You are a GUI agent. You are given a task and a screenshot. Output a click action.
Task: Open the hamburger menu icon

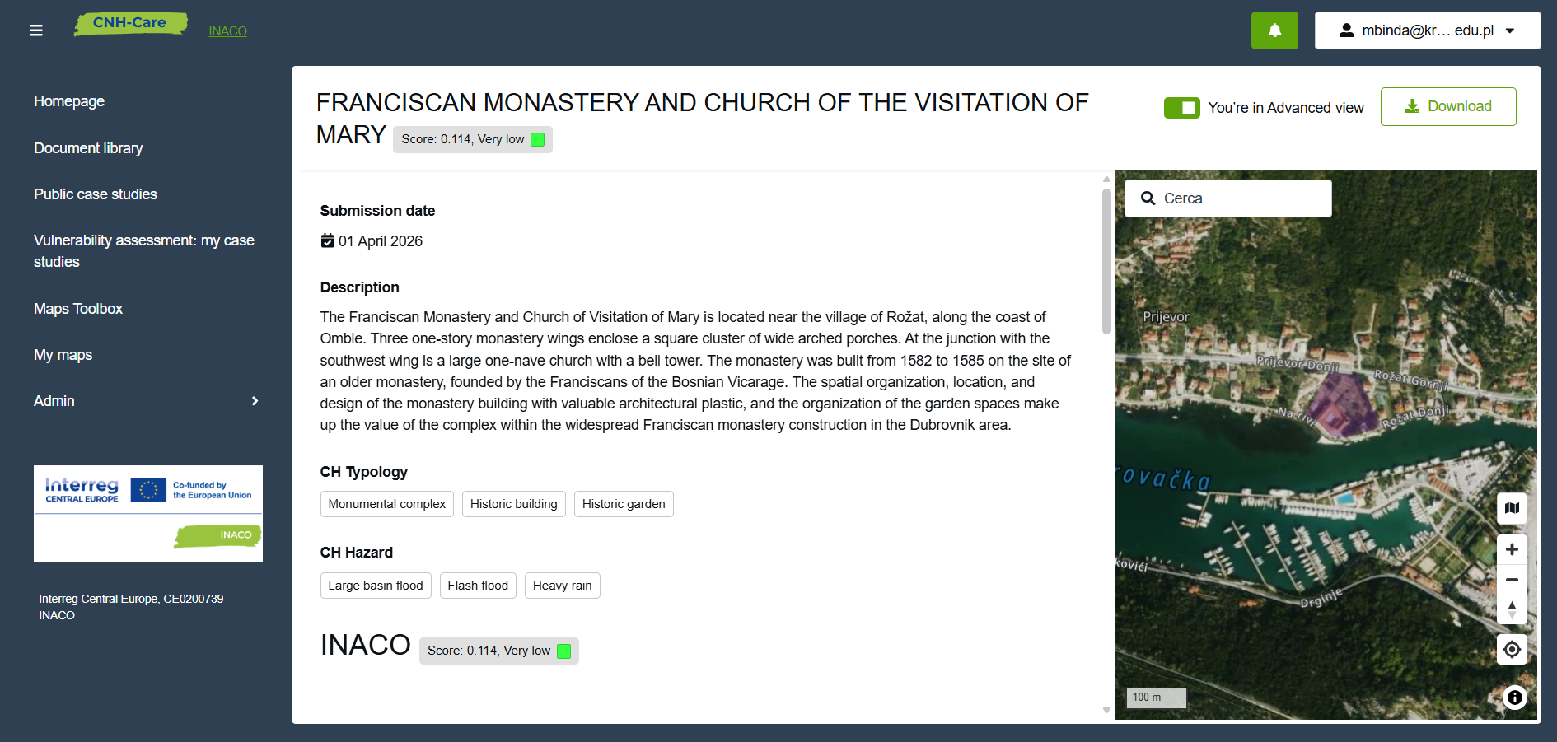[35, 30]
